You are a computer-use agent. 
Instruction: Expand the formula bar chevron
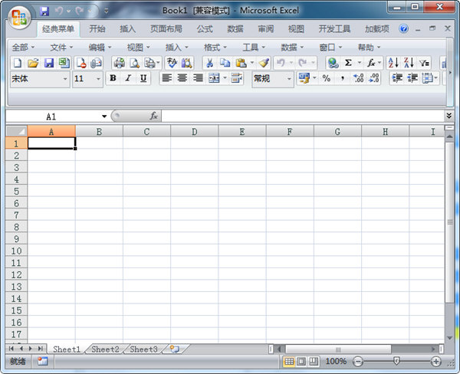(449, 116)
